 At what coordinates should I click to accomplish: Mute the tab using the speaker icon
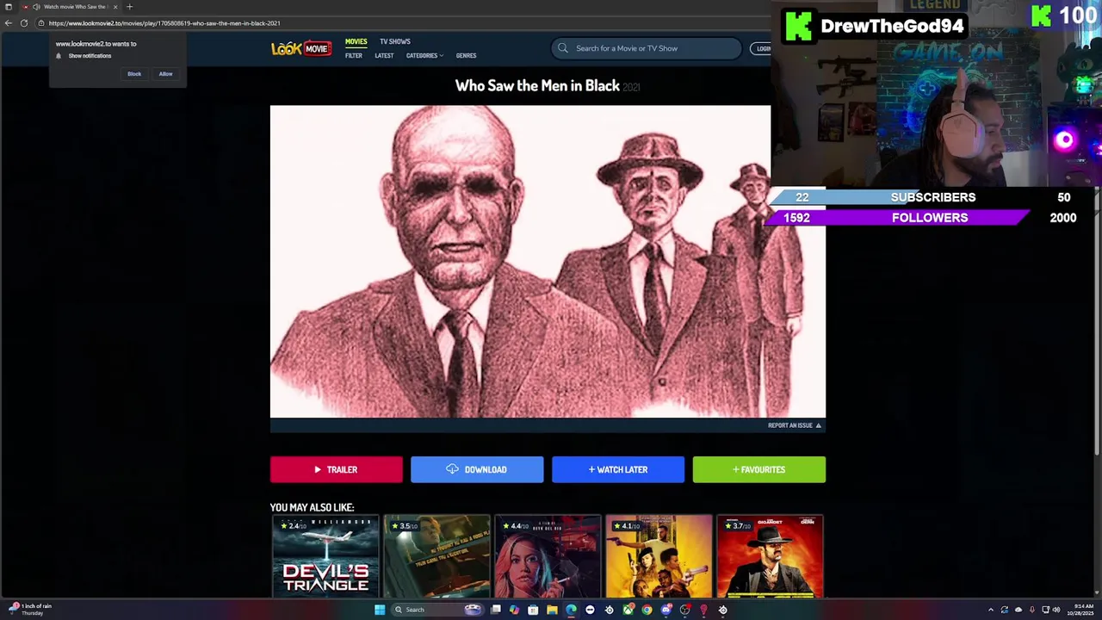(x=36, y=7)
